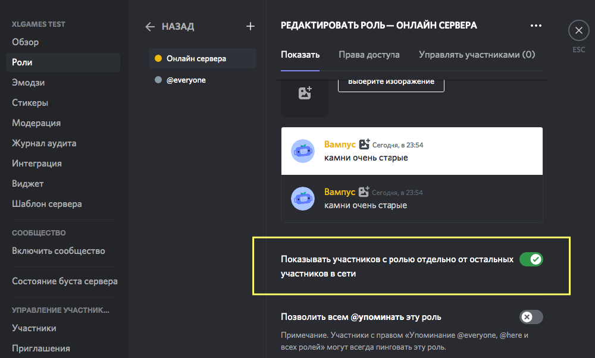Disable showing role members separately online
Image resolution: width=595 pixels, height=358 pixels.
pyautogui.click(x=531, y=260)
